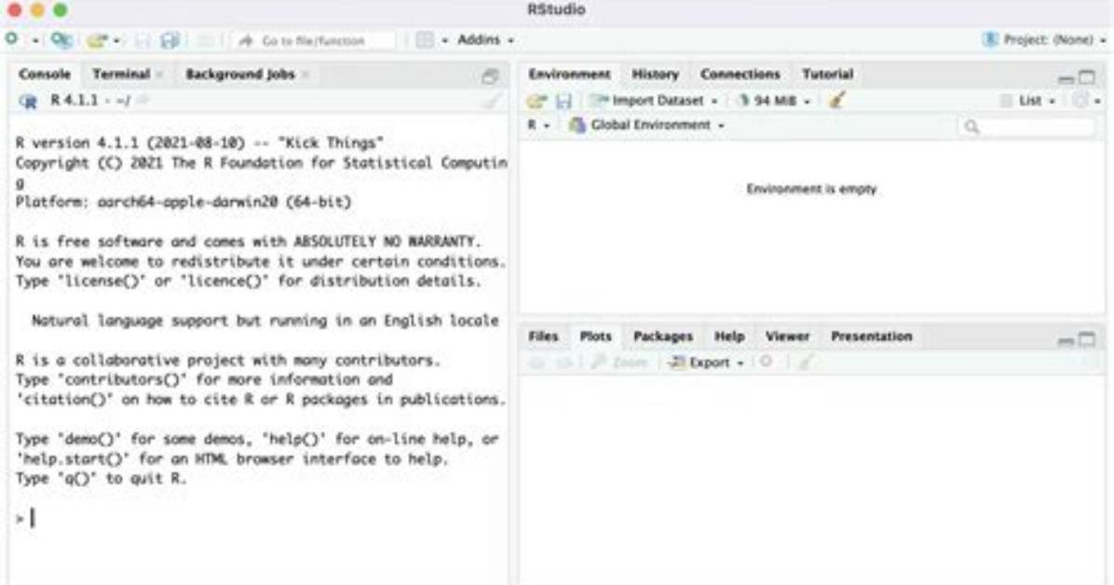Open the 94 MiB memory usage dropdown
Screen dimensions: 1114x585
(x=774, y=101)
